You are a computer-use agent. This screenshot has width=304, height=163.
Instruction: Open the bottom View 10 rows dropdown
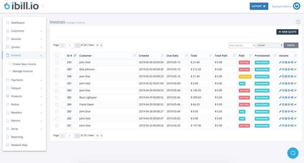(98, 136)
